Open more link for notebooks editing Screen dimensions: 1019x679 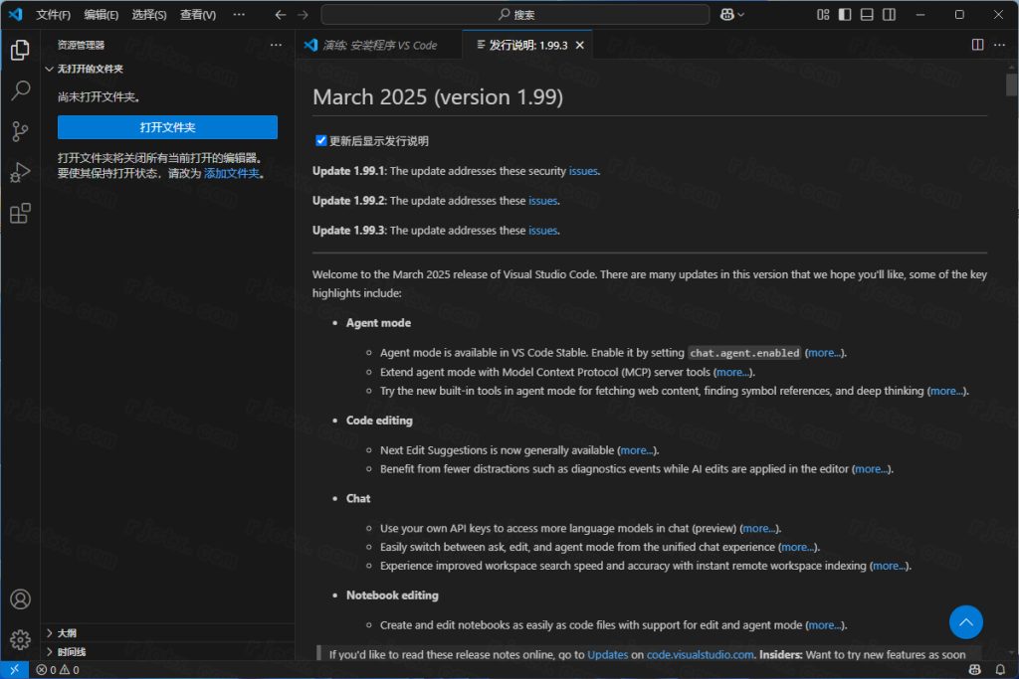[x=825, y=625]
